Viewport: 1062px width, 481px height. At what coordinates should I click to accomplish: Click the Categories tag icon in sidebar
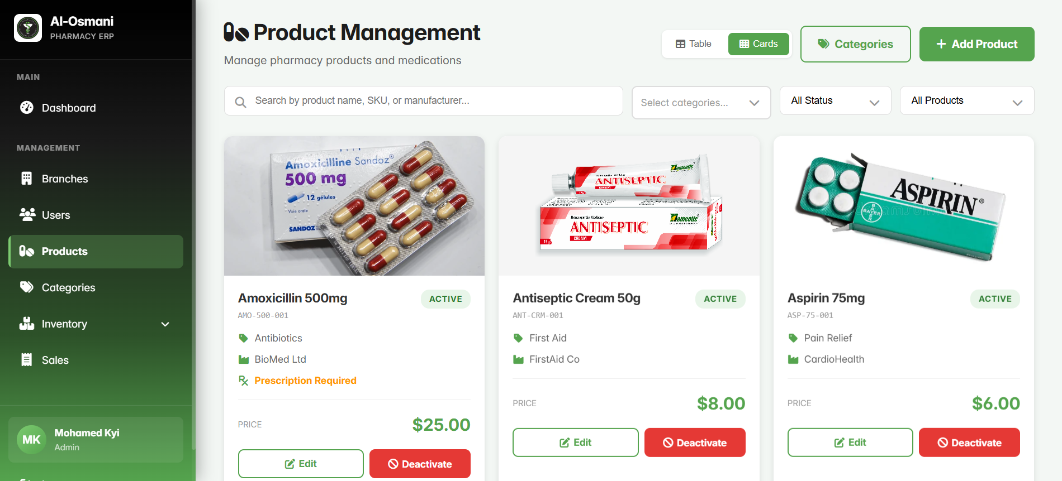coord(26,287)
